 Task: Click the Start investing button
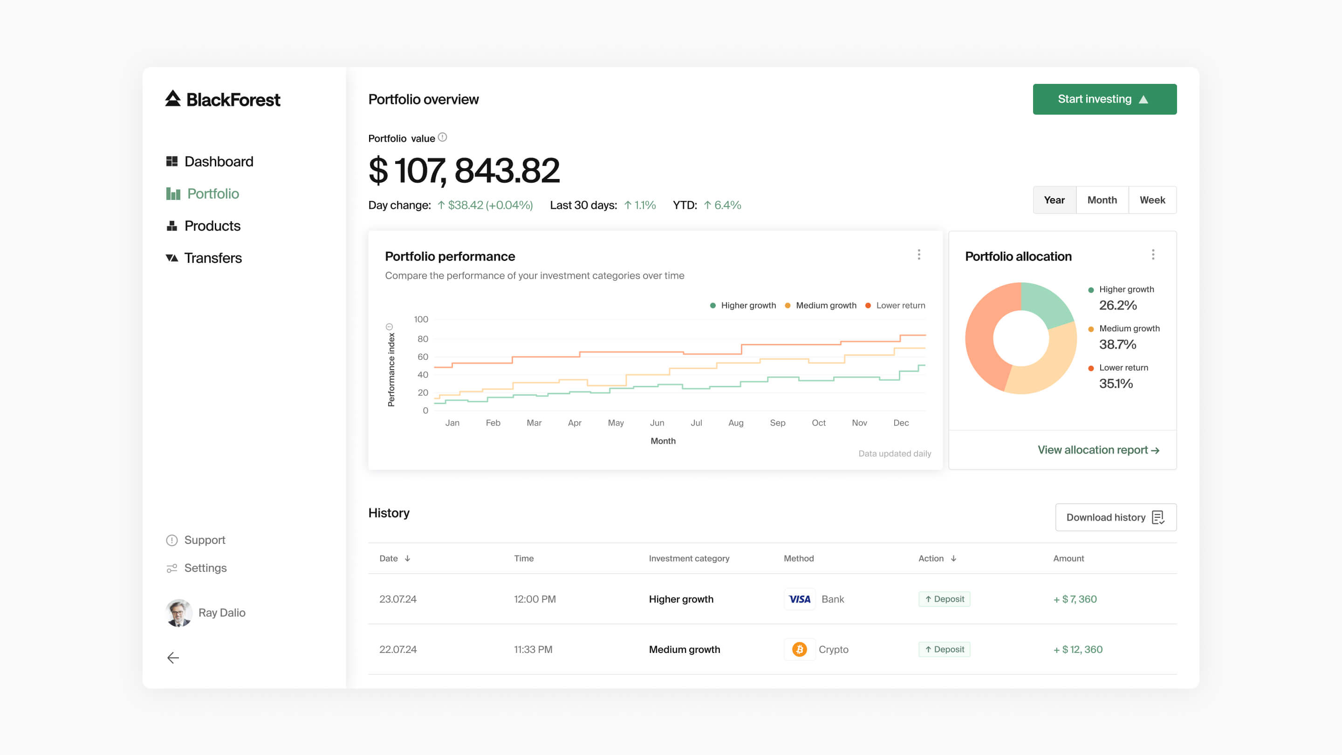1104,99
